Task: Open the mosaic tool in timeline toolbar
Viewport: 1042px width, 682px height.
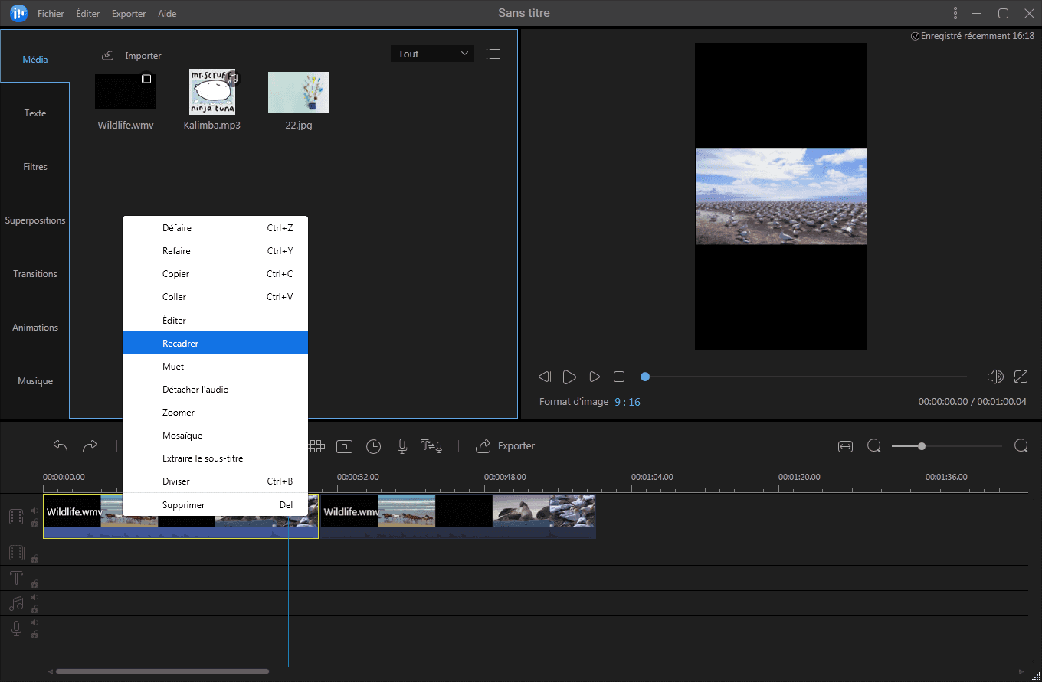Action: (316, 446)
